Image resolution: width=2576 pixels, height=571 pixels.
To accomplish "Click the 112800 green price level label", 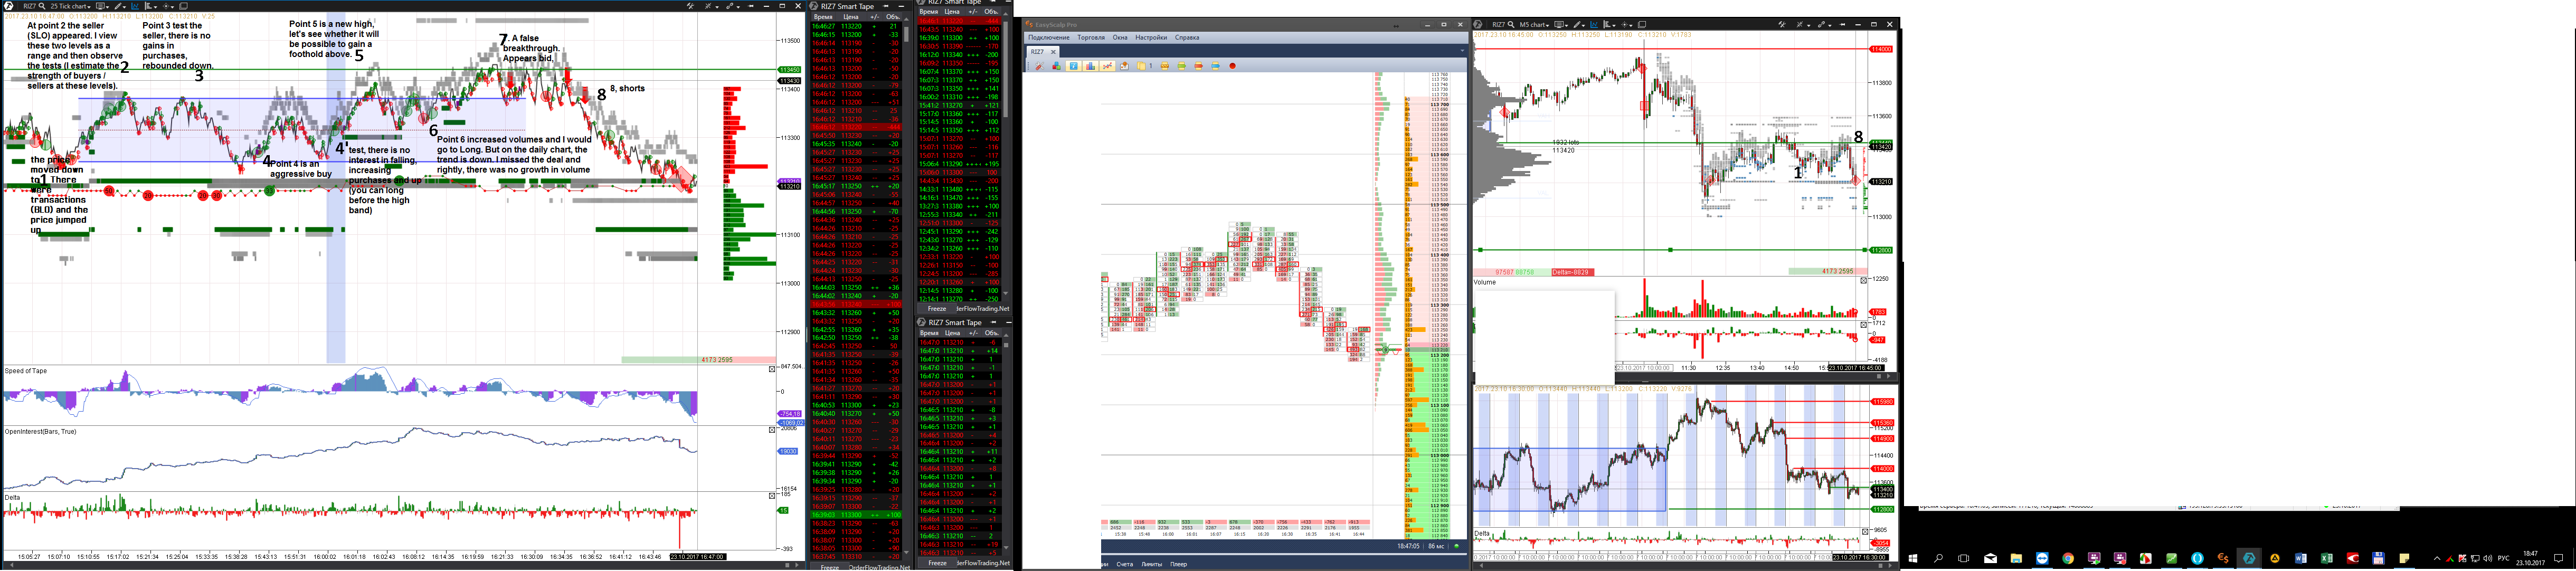I will click(x=1881, y=250).
